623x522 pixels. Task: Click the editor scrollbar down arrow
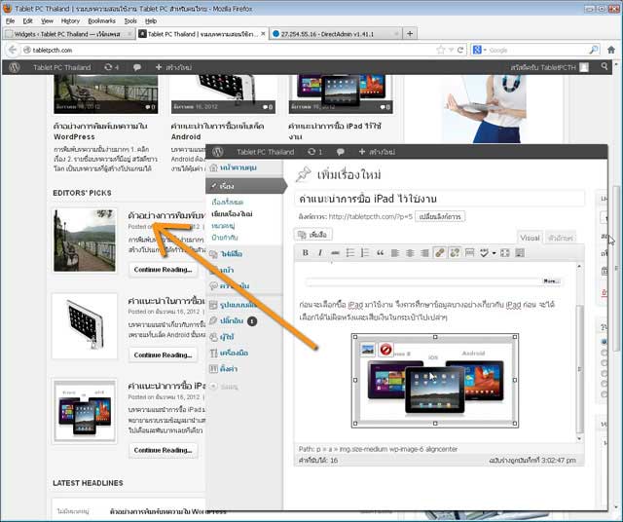(x=579, y=438)
